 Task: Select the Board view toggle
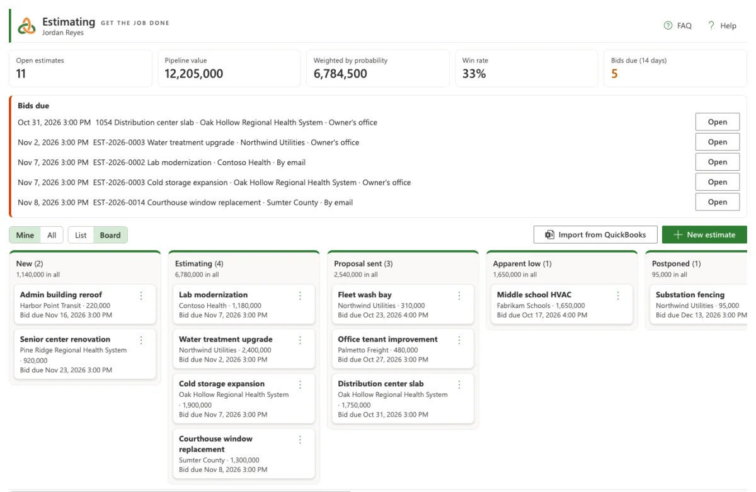110,235
